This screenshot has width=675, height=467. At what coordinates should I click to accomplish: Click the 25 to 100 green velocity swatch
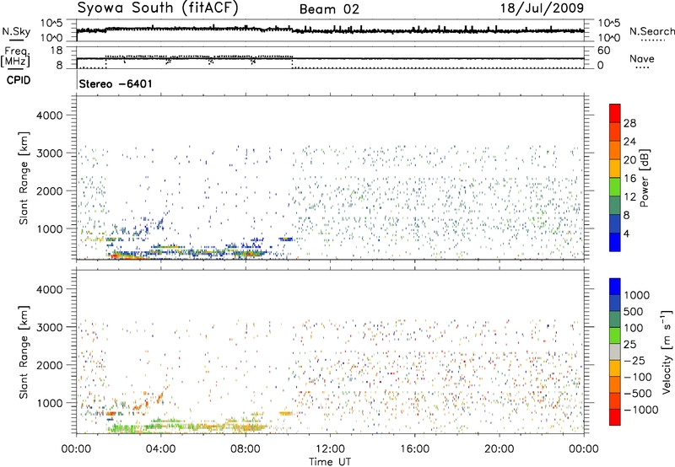(x=615, y=335)
